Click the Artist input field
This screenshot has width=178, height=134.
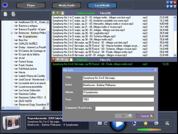[x=118, y=85]
